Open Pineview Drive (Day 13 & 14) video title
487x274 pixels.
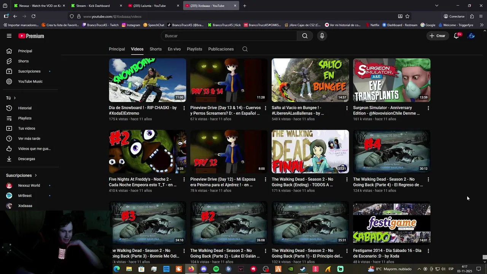click(226, 110)
